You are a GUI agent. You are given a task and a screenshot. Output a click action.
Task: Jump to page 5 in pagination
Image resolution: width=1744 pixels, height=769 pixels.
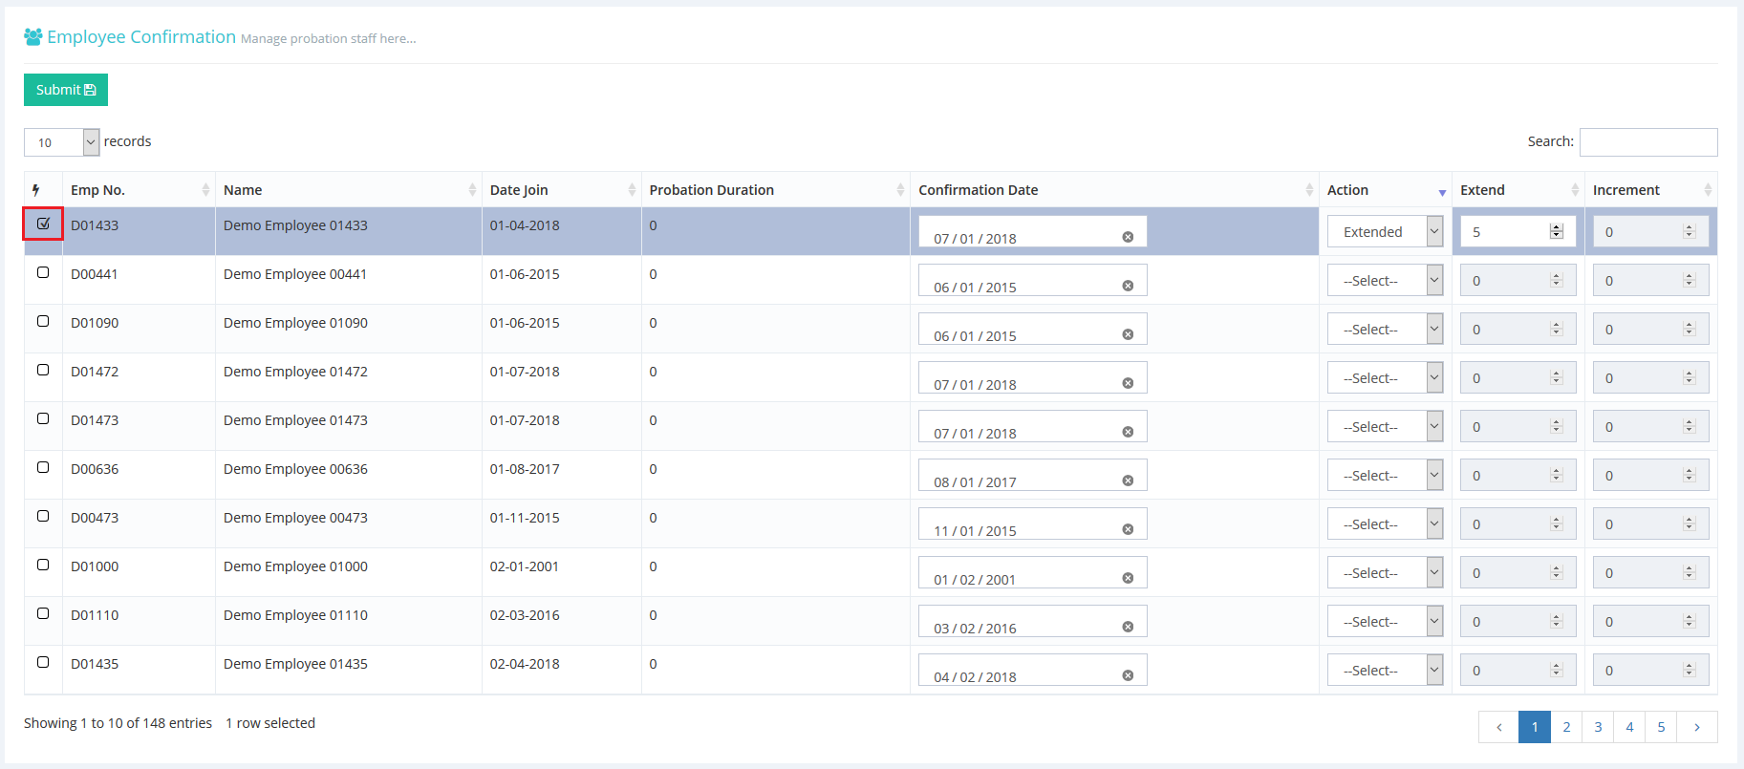point(1661,727)
